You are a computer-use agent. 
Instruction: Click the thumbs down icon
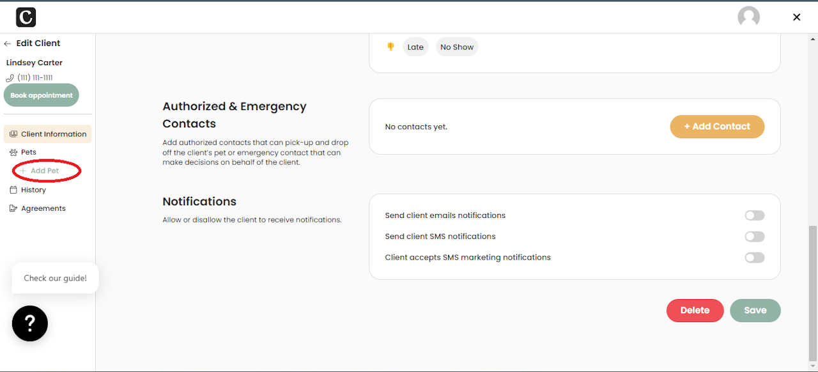tap(390, 47)
